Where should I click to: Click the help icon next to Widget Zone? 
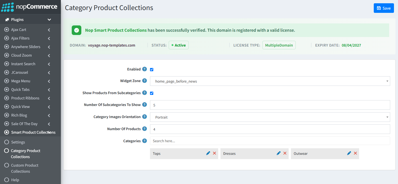tap(144, 81)
